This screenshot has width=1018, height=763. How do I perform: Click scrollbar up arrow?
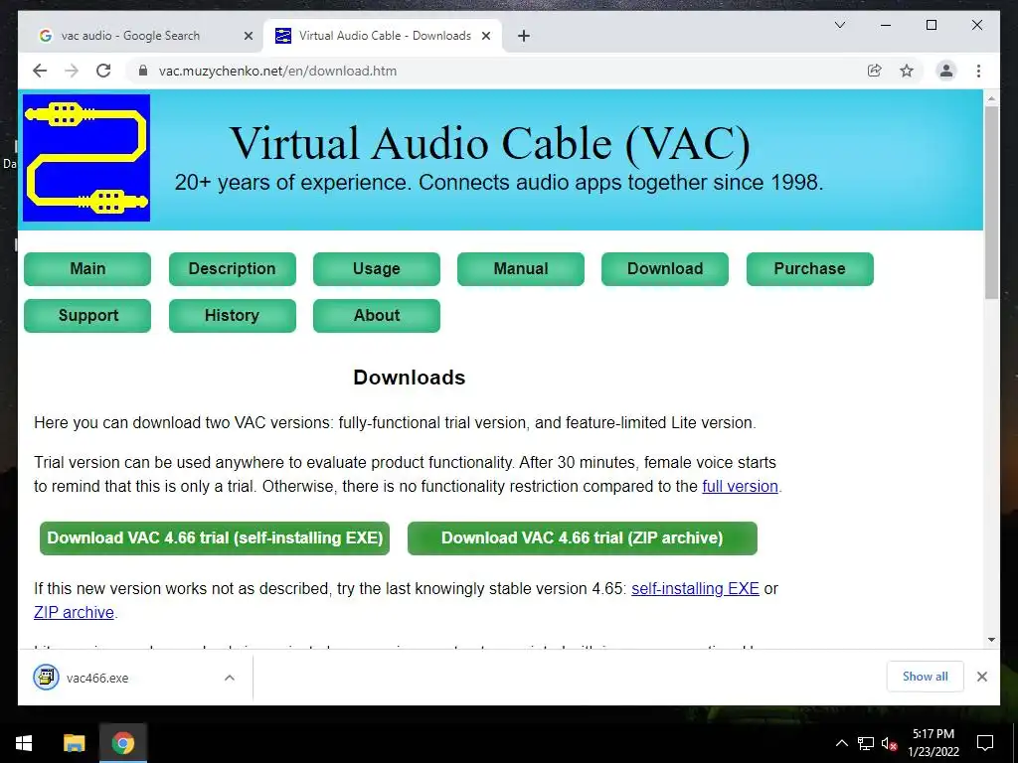tap(991, 98)
